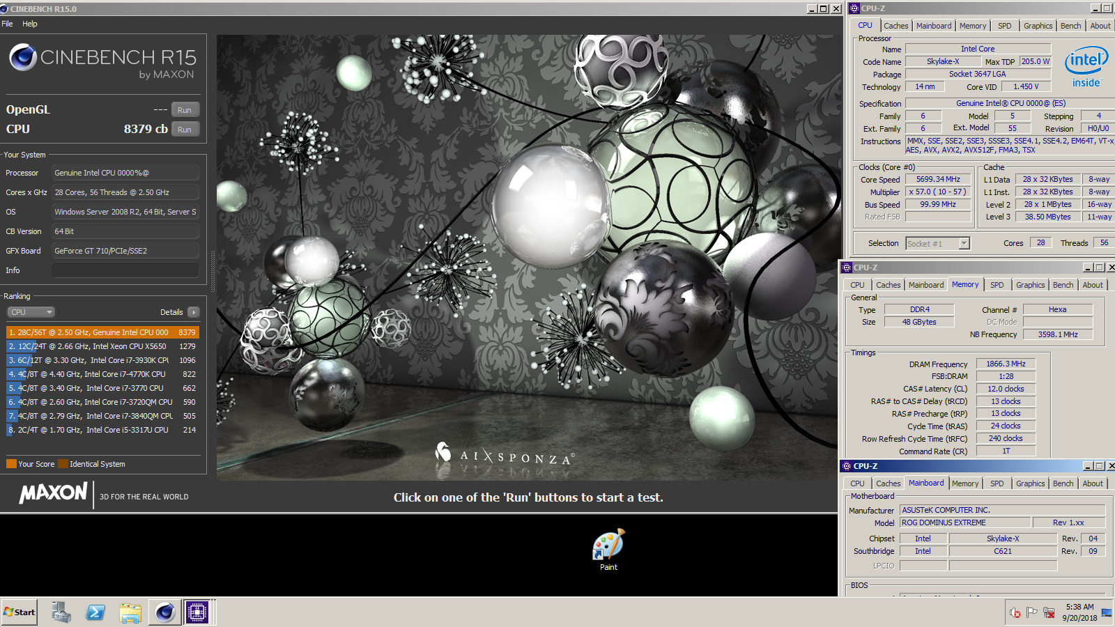This screenshot has height=627, width=1115.
Task: Run the CPU benchmark test
Action: pyautogui.click(x=185, y=130)
